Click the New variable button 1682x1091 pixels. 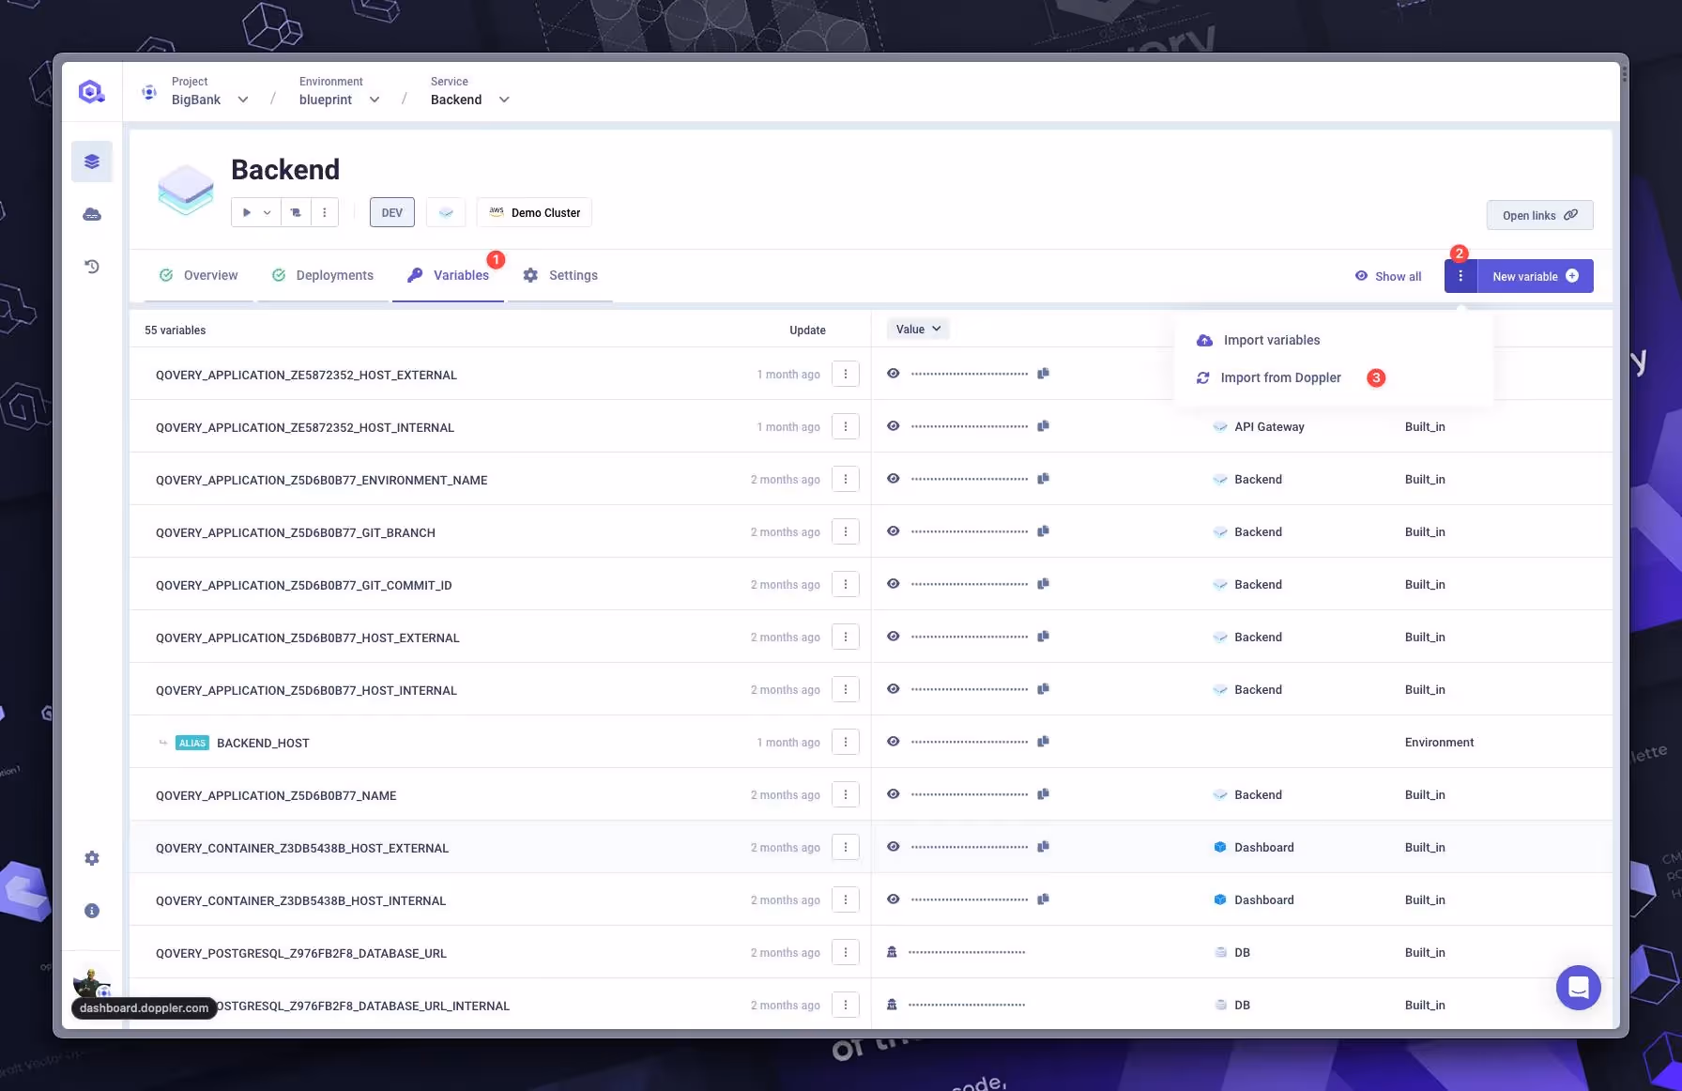[1536, 276]
